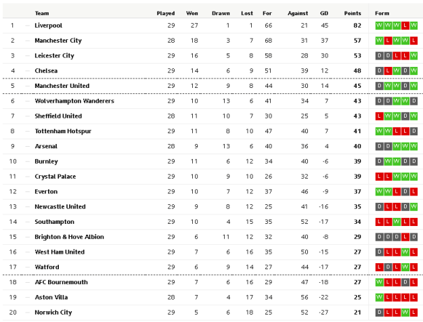Click Aston Villa's green W form badge

tap(379, 298)
